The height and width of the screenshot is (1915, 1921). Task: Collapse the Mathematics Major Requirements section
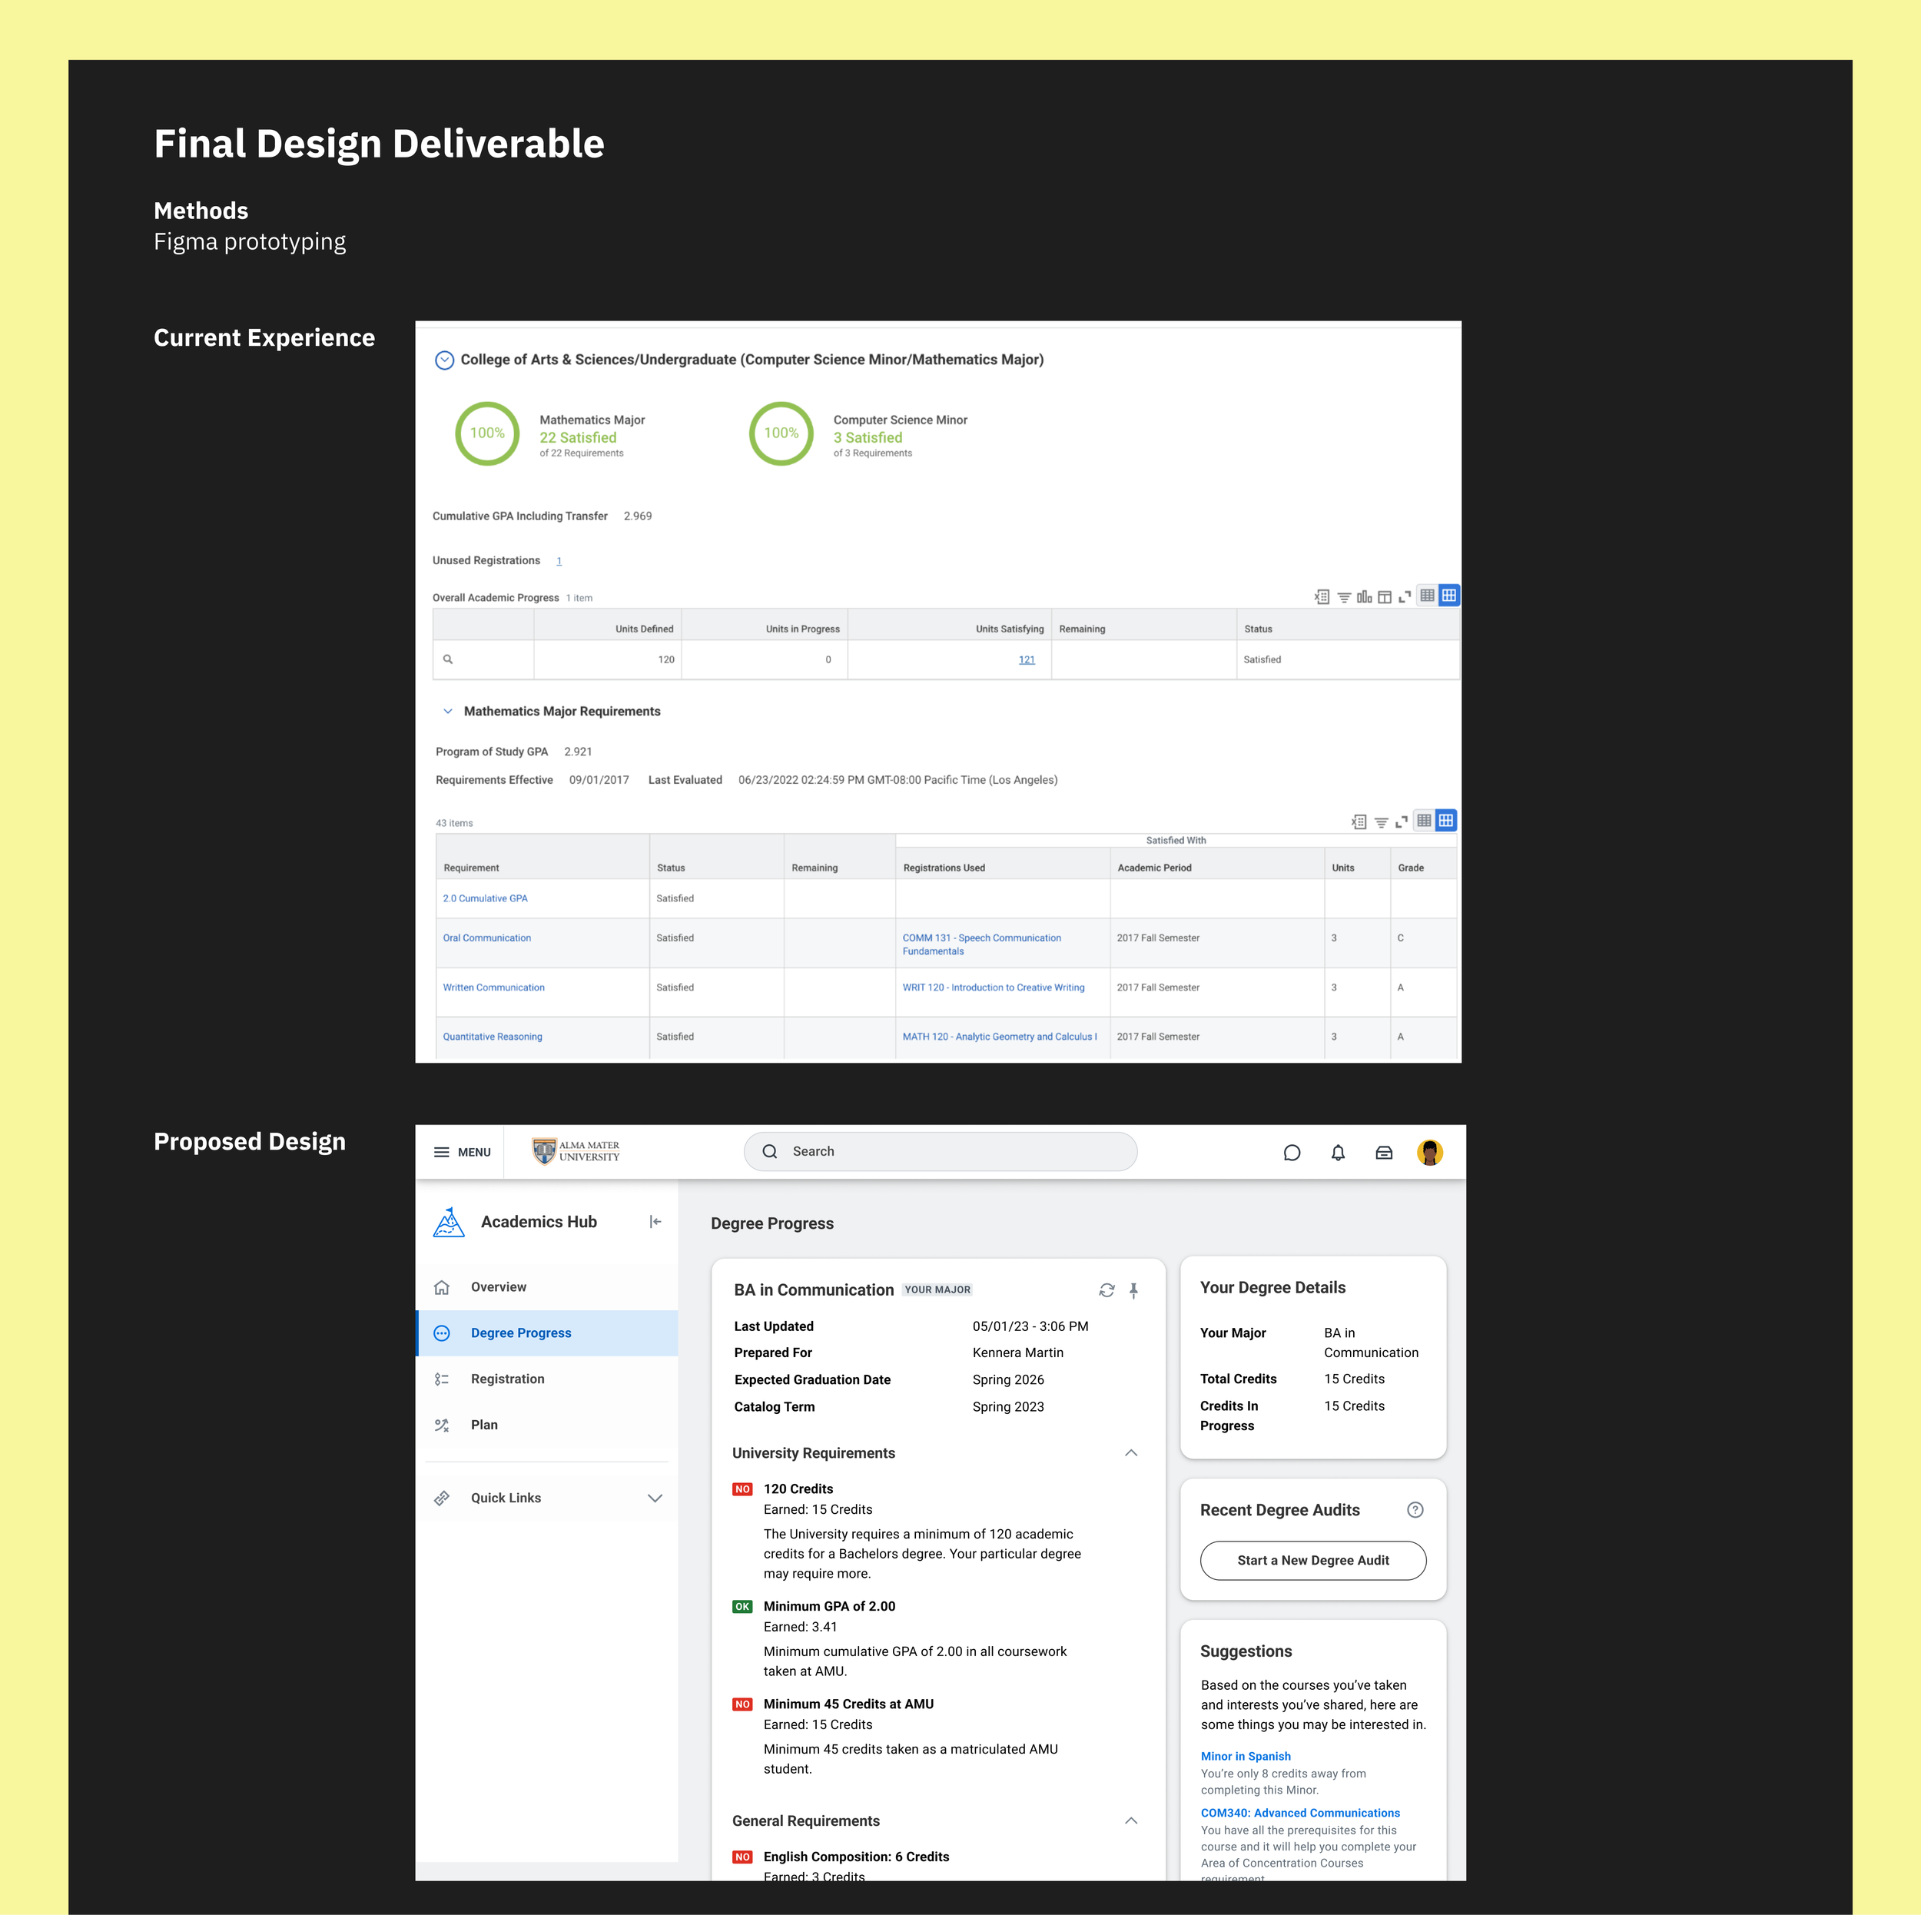pyautogui.click(x=447, y=711)
